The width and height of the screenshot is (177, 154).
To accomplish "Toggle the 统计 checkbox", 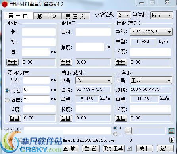I will click(6, 131).
